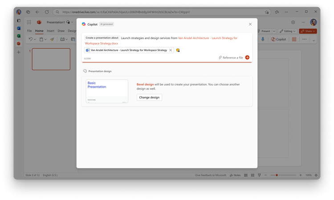
Task: Open the sensitivity shield icon next to the file chip
Action: [178, 50]
